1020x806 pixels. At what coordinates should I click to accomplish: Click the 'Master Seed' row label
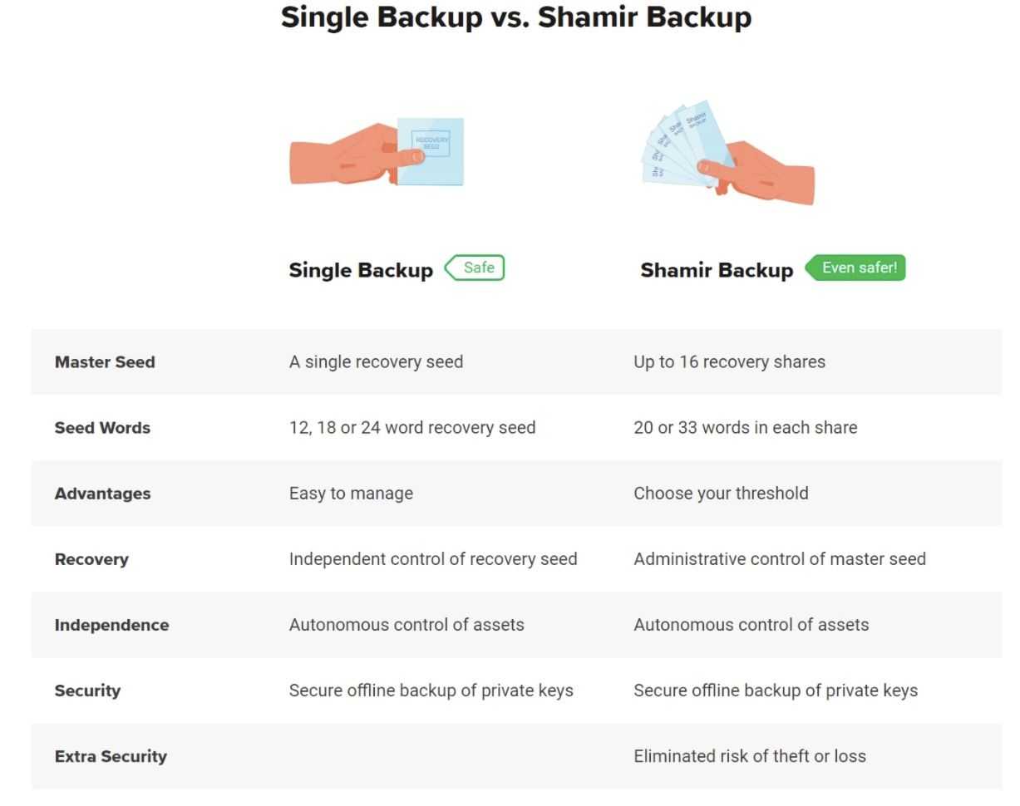tap(105, 361)
